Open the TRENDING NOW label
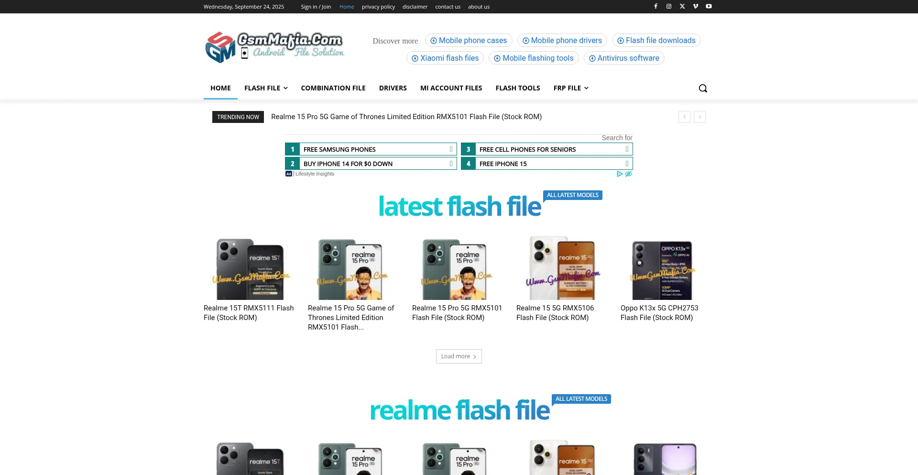Viewport: 918px width, 475px height. click(x=238, y=117)
